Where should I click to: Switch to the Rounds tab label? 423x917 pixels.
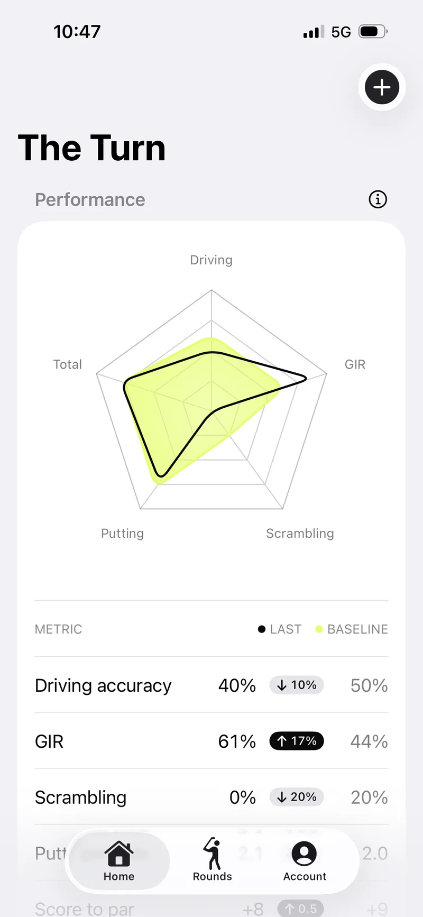tap(213, 876)
